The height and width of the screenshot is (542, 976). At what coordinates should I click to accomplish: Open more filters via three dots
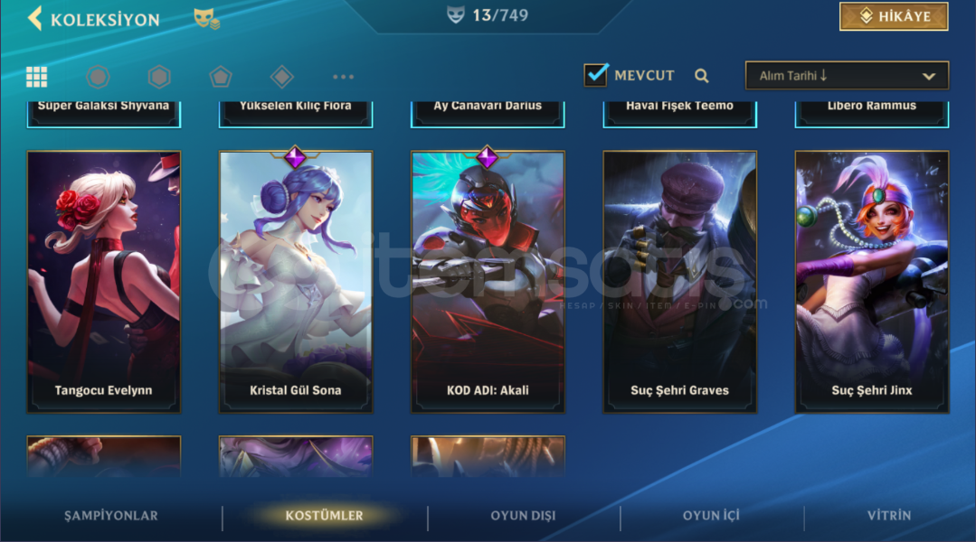[343, 77]
